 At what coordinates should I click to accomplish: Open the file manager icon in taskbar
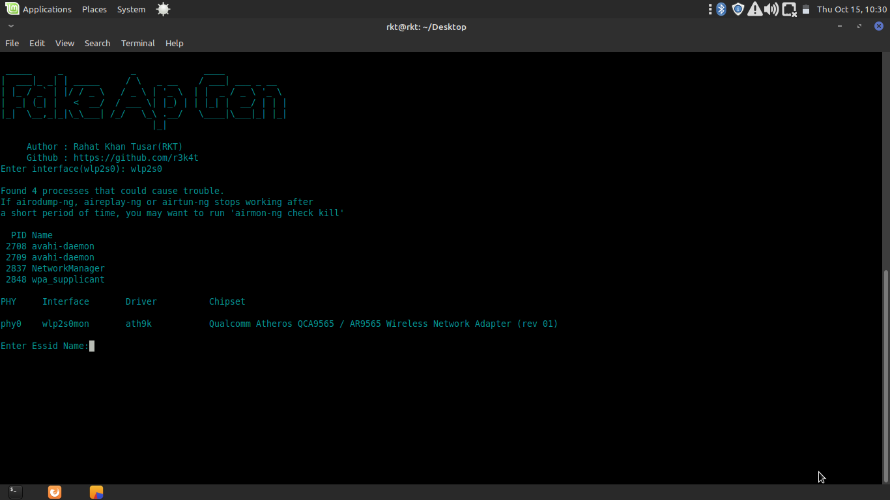(x=96, y=492)
